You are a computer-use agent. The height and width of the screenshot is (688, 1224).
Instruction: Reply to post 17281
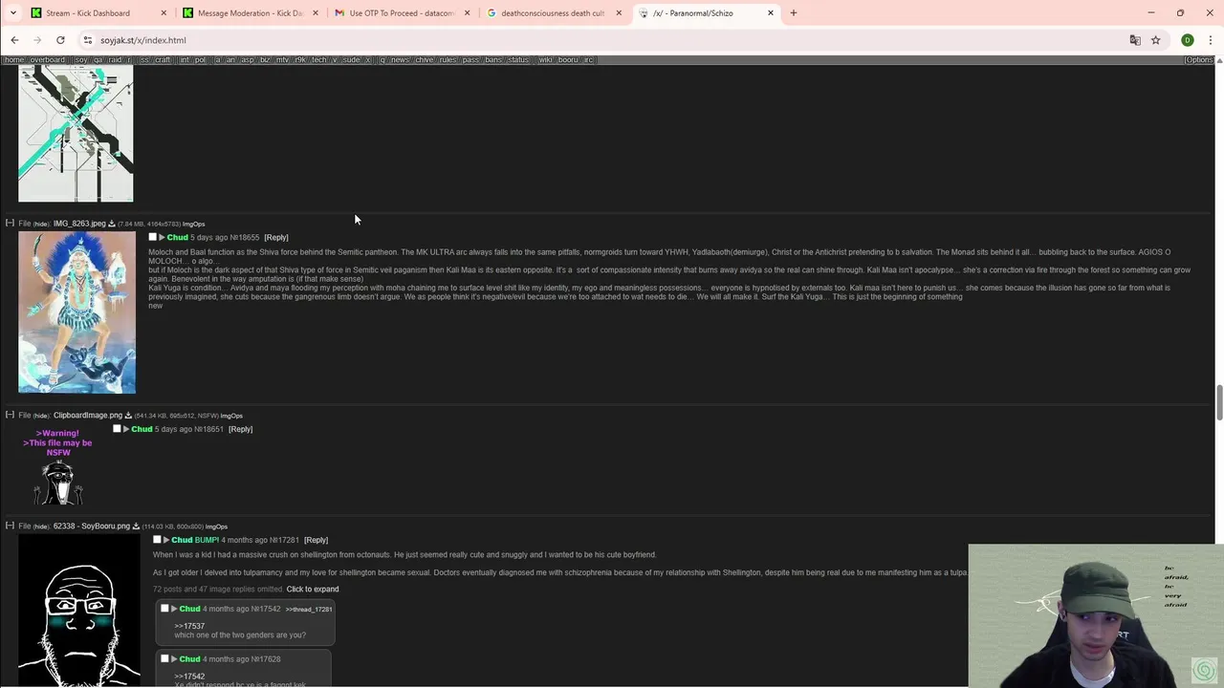(x=316, y=540)
